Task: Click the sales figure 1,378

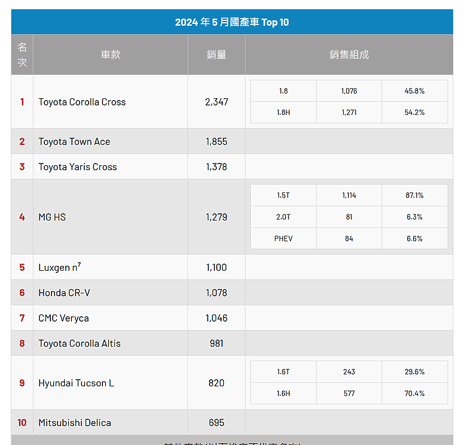Action: 217,167
